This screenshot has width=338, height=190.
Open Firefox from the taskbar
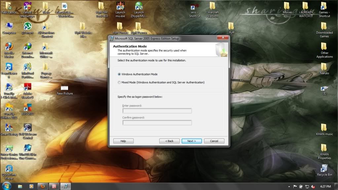pos(43,186)
